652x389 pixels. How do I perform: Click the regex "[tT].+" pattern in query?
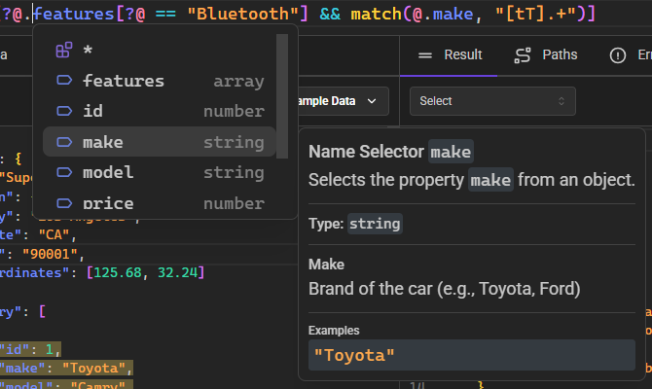535,14
